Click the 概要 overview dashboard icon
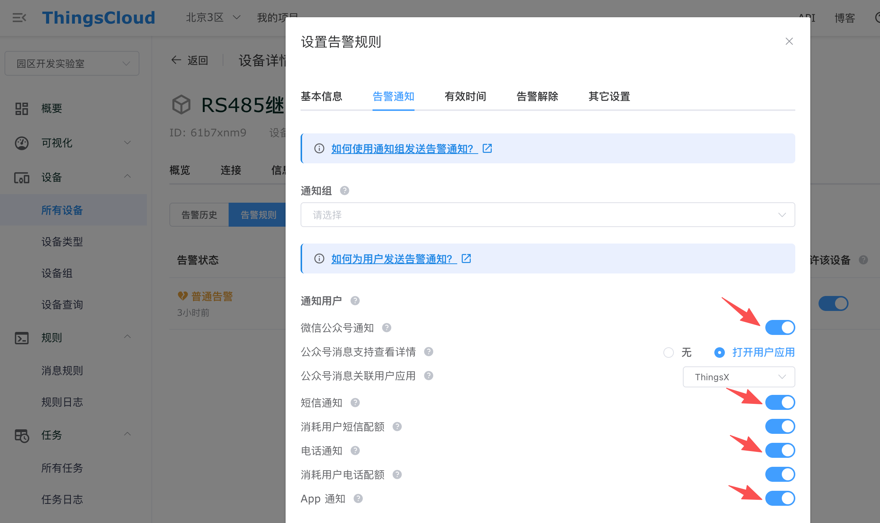The height and width of the screenshot is (523, 880). click(x=22, y=109)
